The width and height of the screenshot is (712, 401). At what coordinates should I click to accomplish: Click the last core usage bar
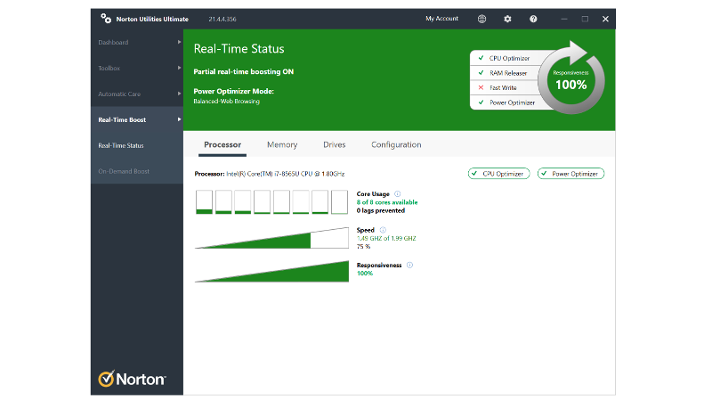[x=339, y=202]
